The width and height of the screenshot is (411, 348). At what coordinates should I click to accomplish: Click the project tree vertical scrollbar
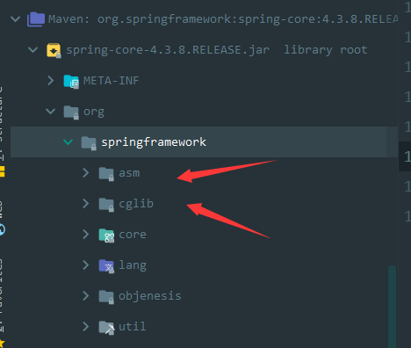pyautogui.click(x=393, y=307)
